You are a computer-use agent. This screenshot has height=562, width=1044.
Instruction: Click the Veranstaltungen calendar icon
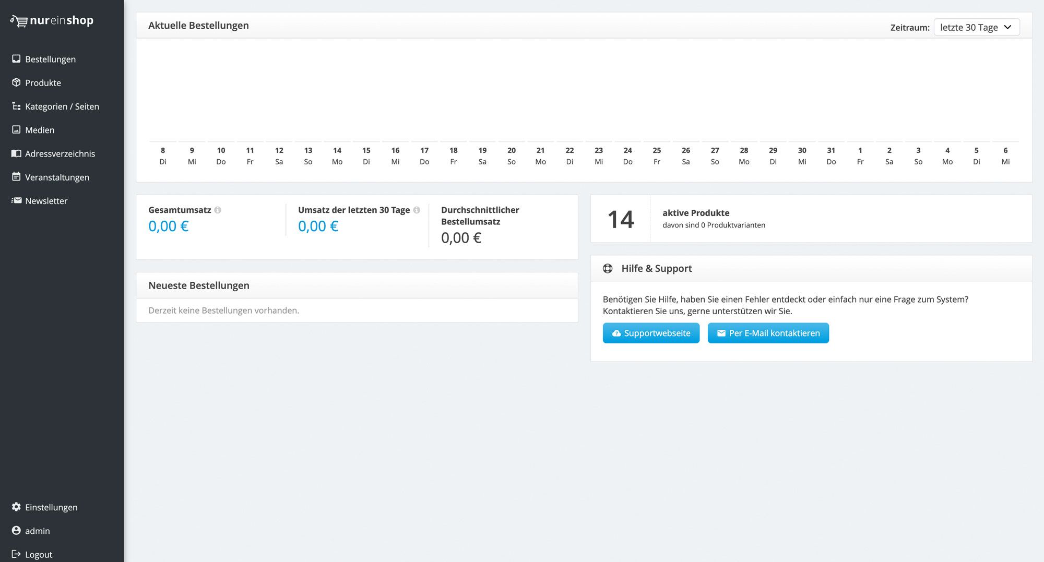[16, 177]
